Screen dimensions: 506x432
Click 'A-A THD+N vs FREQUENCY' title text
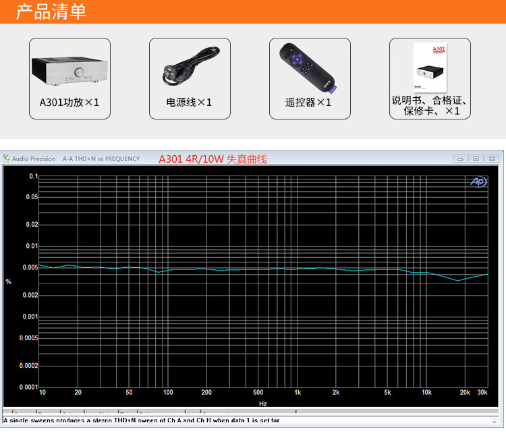coord(101,159)
